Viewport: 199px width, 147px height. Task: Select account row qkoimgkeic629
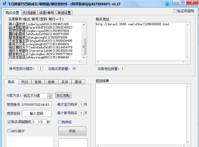pos(41,54)
